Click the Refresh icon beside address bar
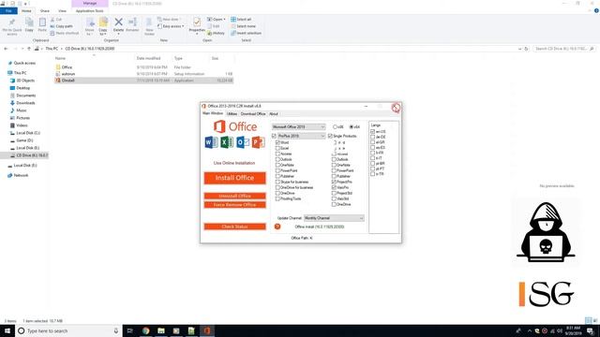 coord(526,49)
